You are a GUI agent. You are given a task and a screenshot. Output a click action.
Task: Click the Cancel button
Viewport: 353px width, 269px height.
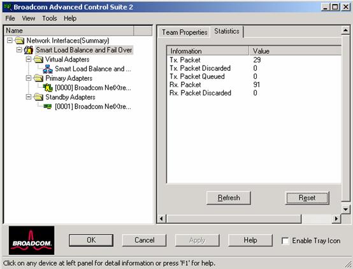[144, 240]
